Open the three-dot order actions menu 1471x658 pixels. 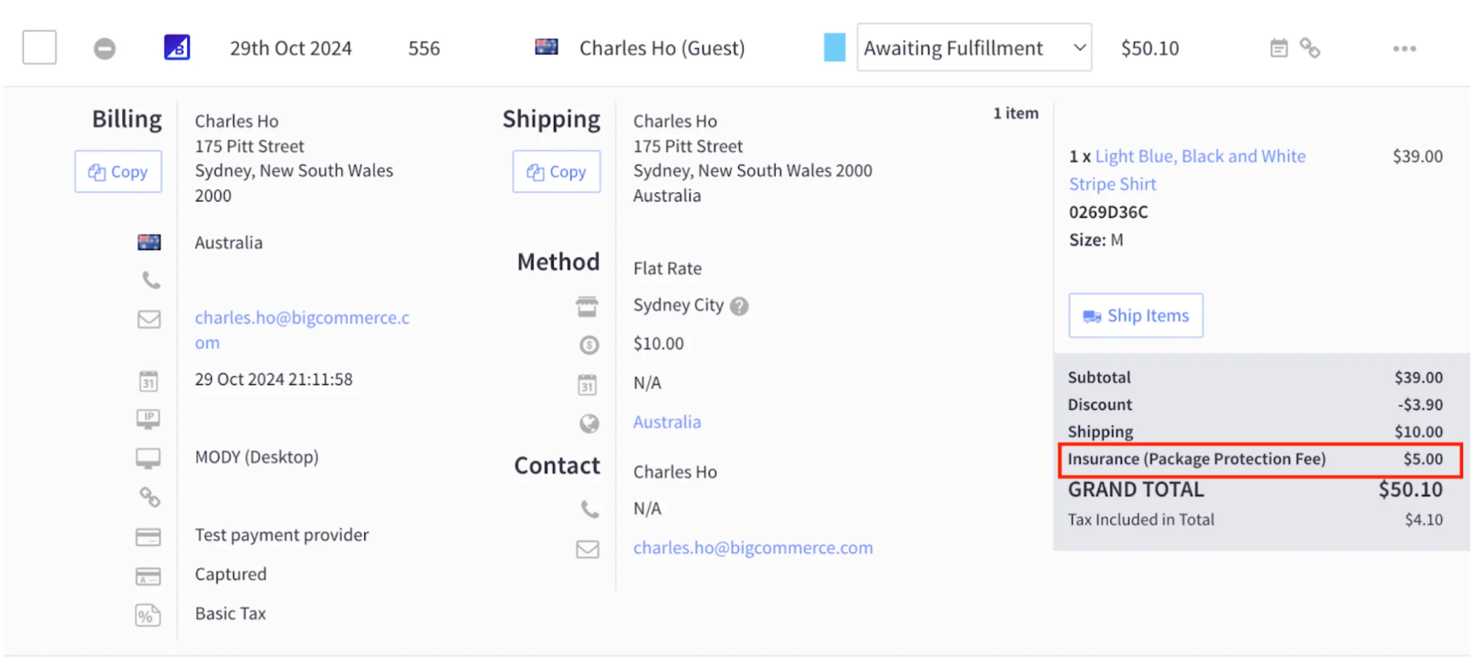[1405, 49]
